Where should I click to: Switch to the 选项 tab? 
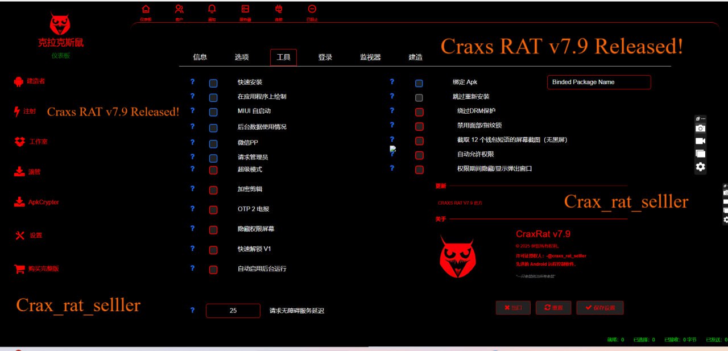[241, 57]
